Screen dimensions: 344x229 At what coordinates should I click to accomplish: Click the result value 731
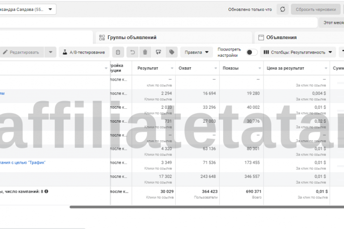tap(168, 121)
